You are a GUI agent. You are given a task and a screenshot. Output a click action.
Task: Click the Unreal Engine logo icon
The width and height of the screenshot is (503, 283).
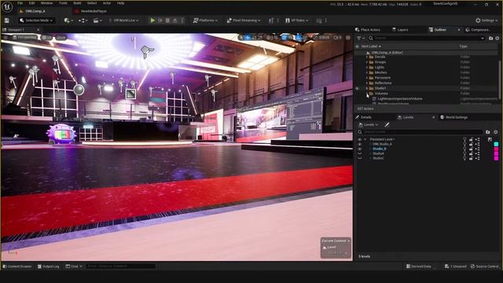point(7,6)
